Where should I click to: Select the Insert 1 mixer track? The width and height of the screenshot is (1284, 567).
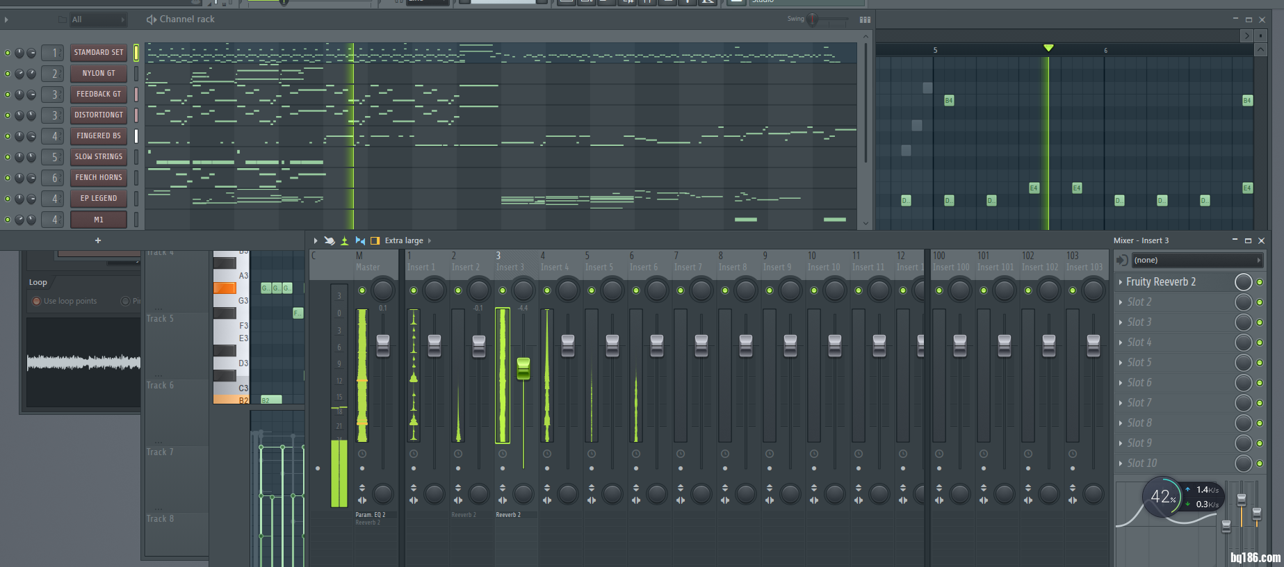(421, 267)
